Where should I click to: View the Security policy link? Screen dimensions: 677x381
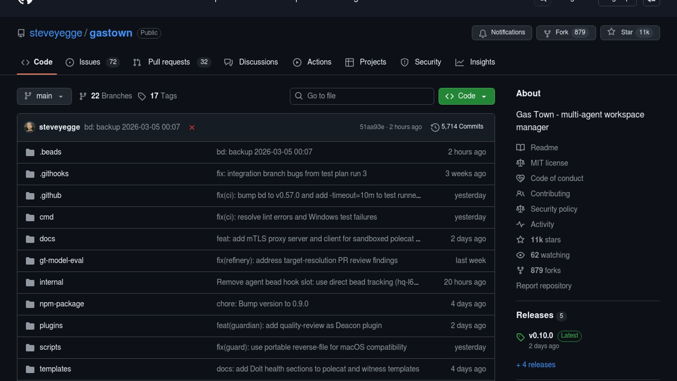(554, 209)
